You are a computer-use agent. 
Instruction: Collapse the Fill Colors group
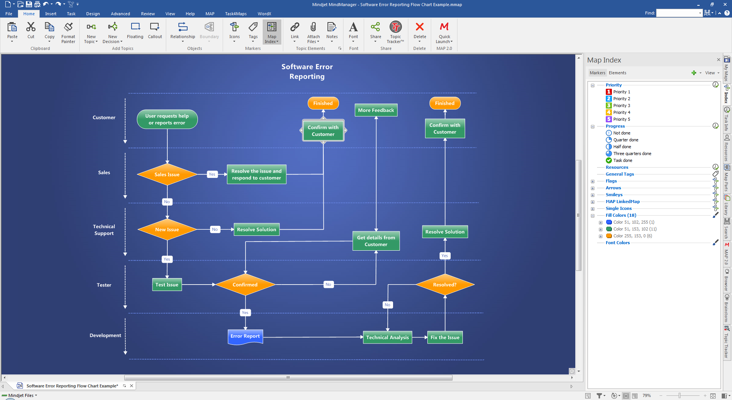tap(593, 216)
